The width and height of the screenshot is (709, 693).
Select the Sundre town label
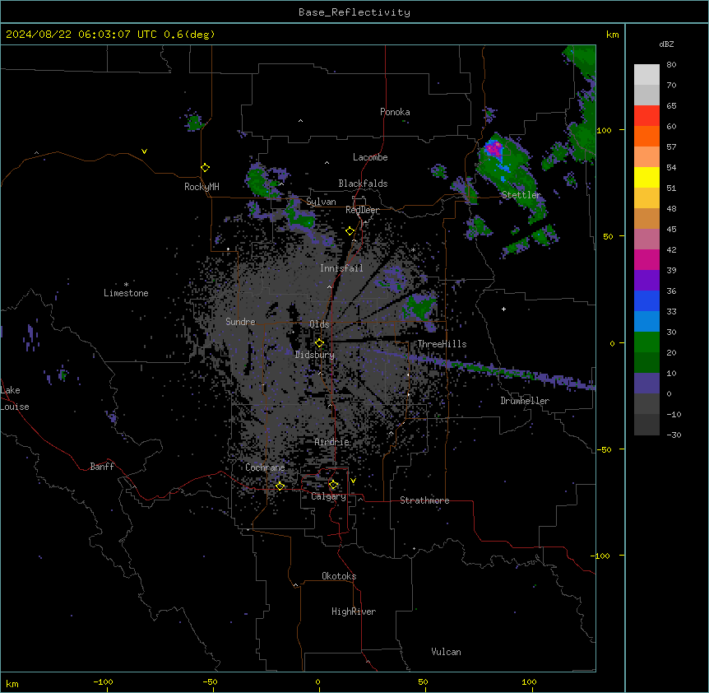(240, 322)
